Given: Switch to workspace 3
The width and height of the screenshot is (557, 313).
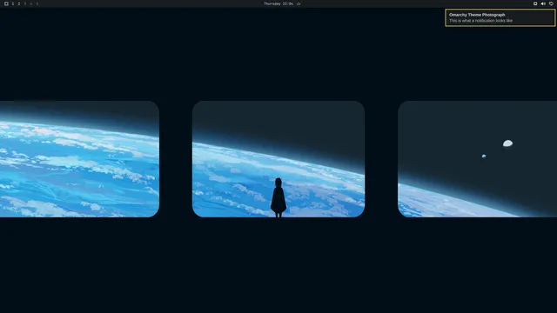Looking at the screenshot, I should [x=25, y=3].
